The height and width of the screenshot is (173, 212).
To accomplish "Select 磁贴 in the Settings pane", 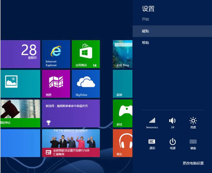I will pos(172,31).
